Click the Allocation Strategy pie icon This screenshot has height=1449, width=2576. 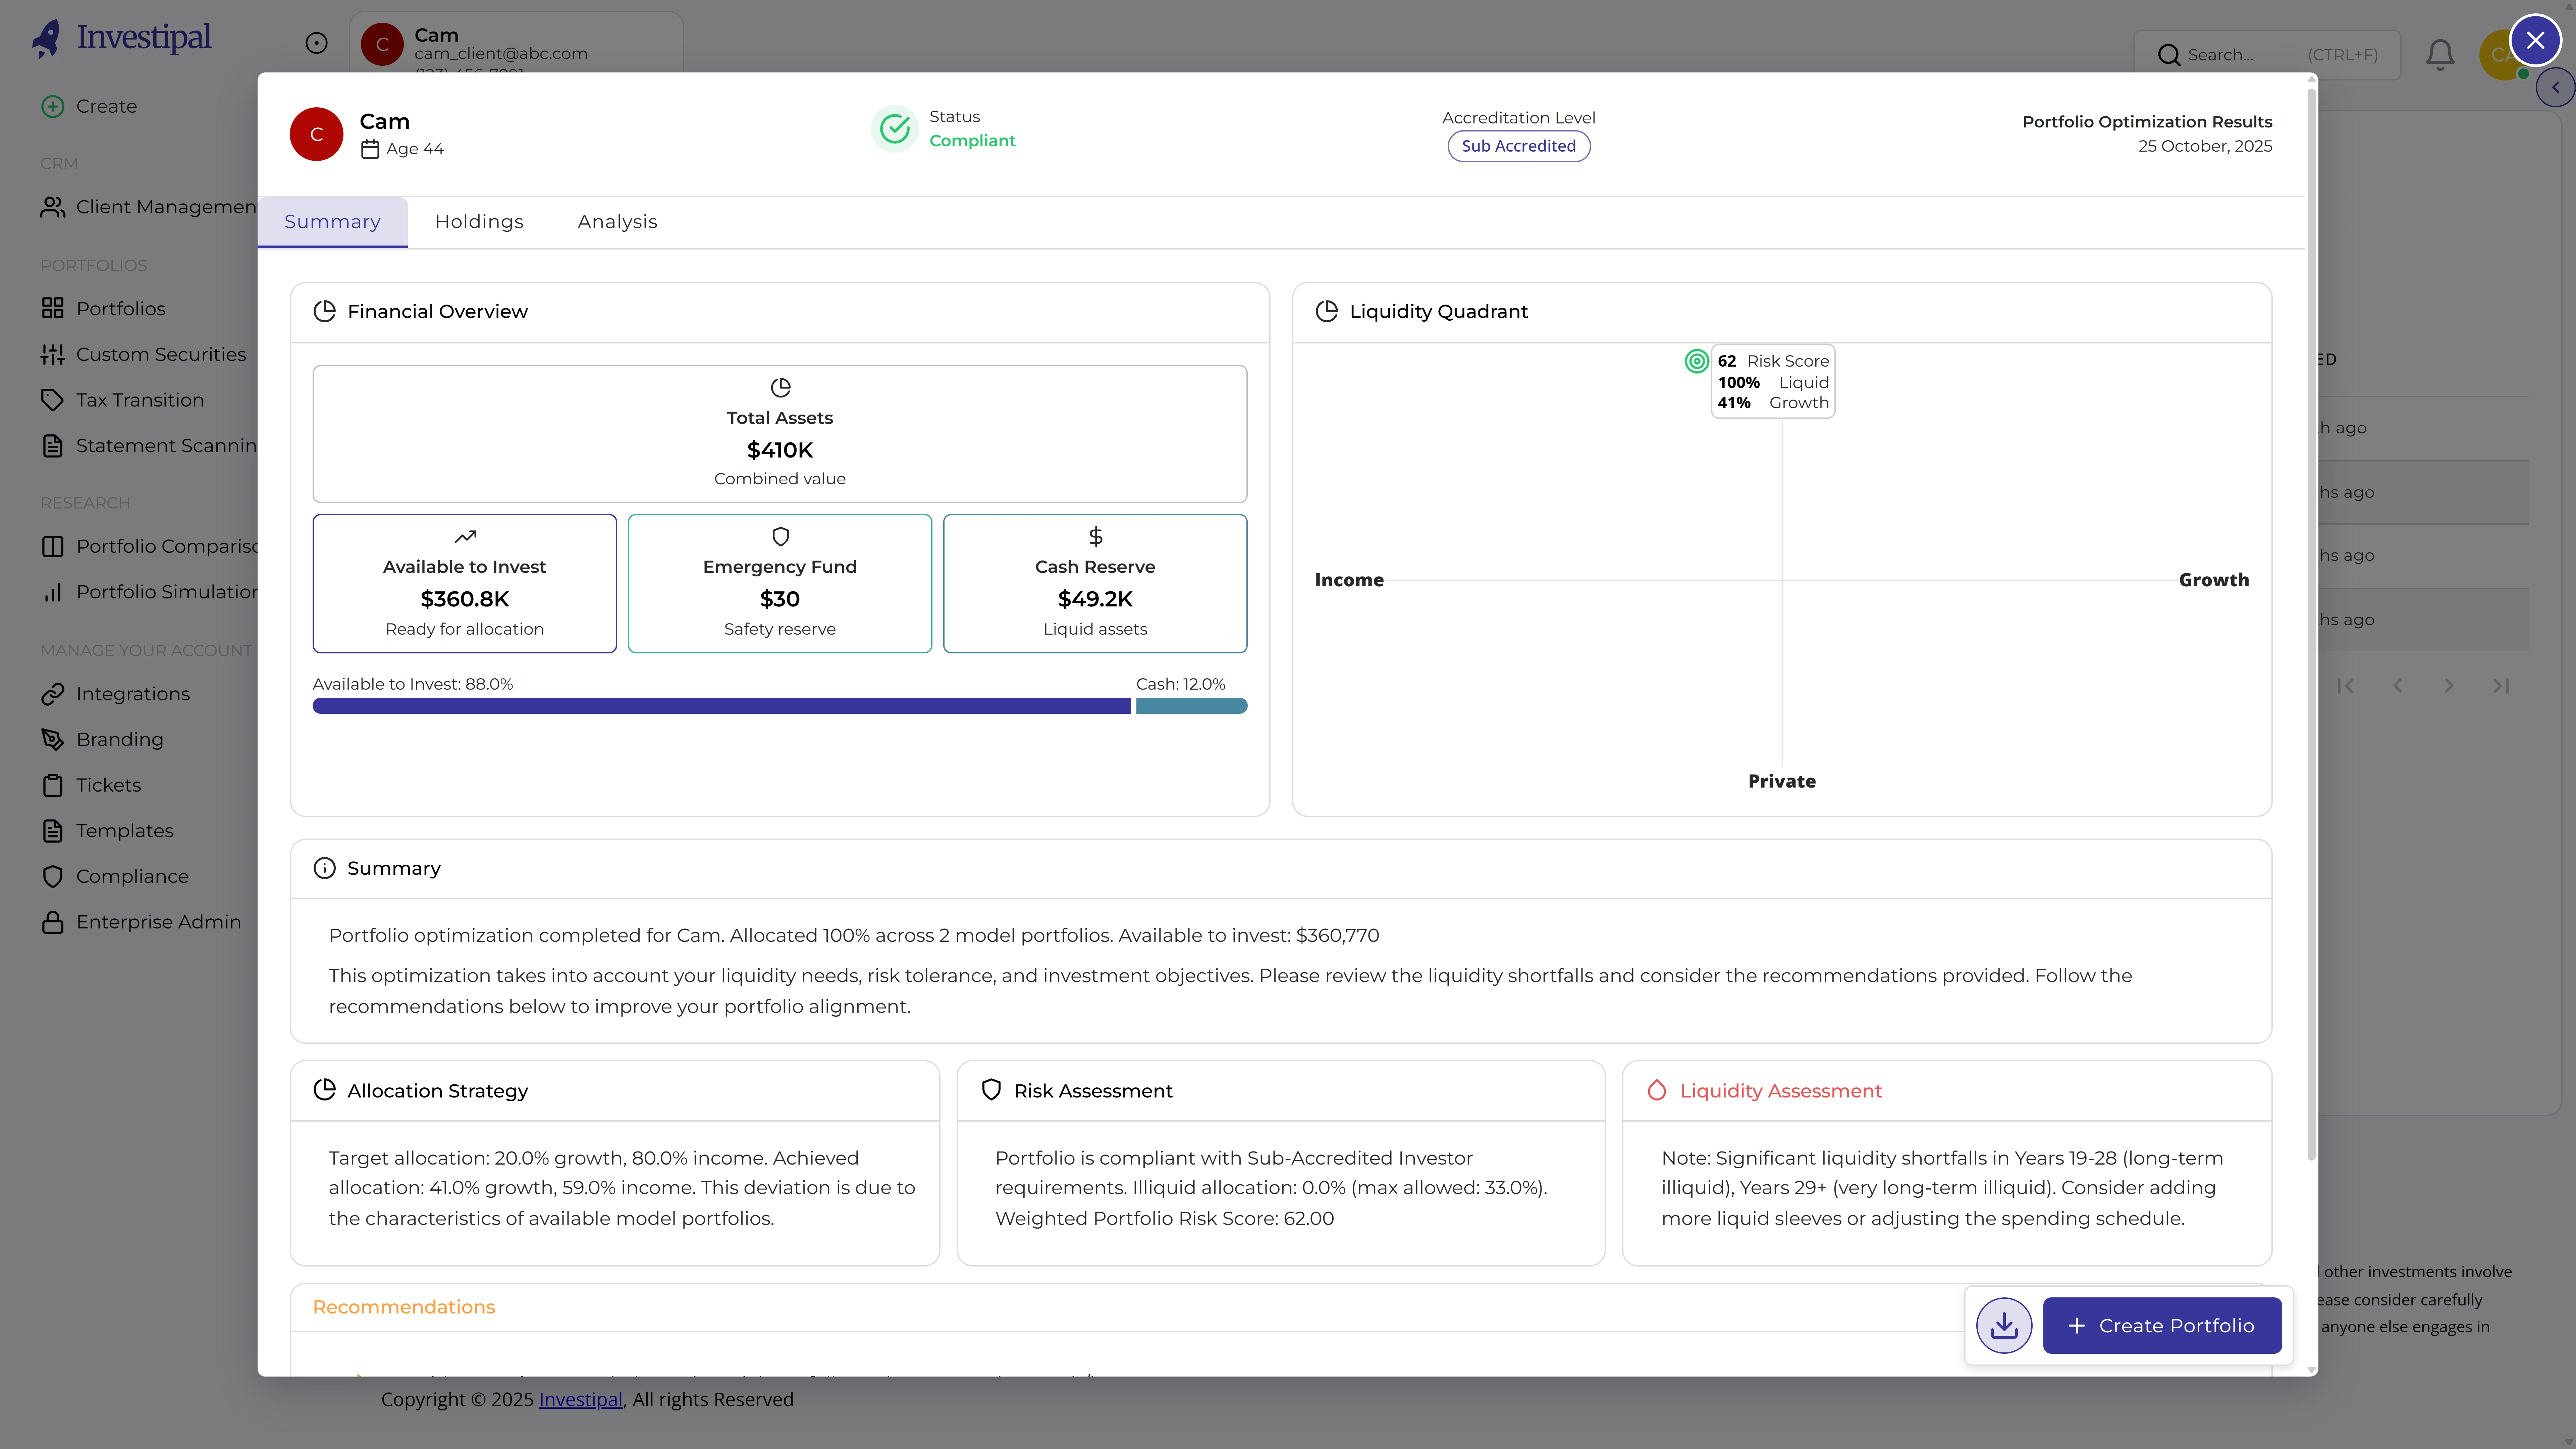click(324, 1090)
